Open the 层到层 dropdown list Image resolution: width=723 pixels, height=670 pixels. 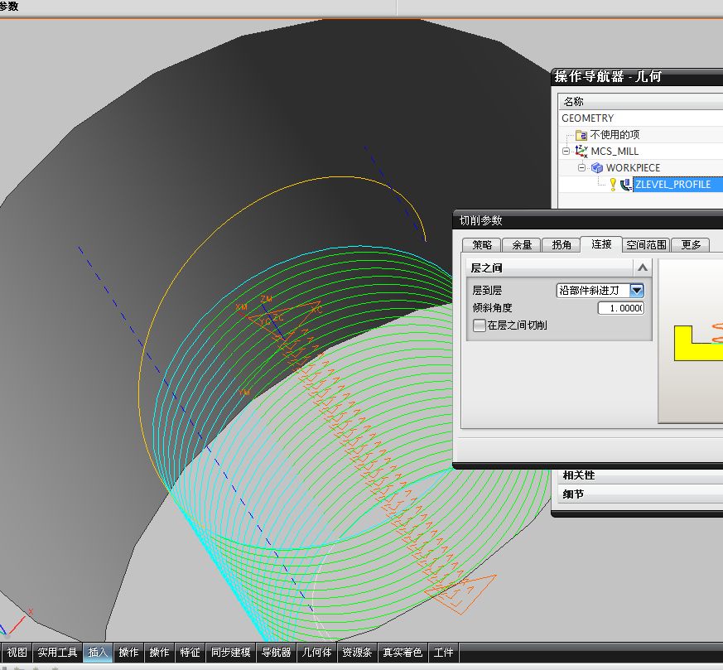point(637,290)
